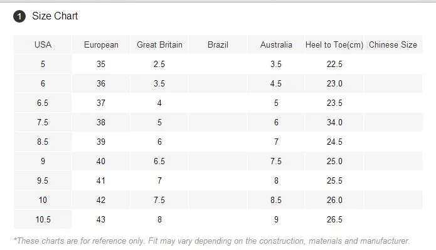Image resolution: width=436 pixels, height=250 pixels.
Task: Click the Heel to Toe(cm) header
Action: pyautogui.click(x=334, y=44)
